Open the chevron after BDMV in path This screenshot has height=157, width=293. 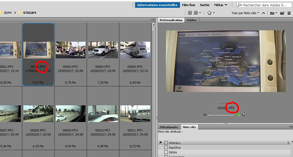coord(15,13)
